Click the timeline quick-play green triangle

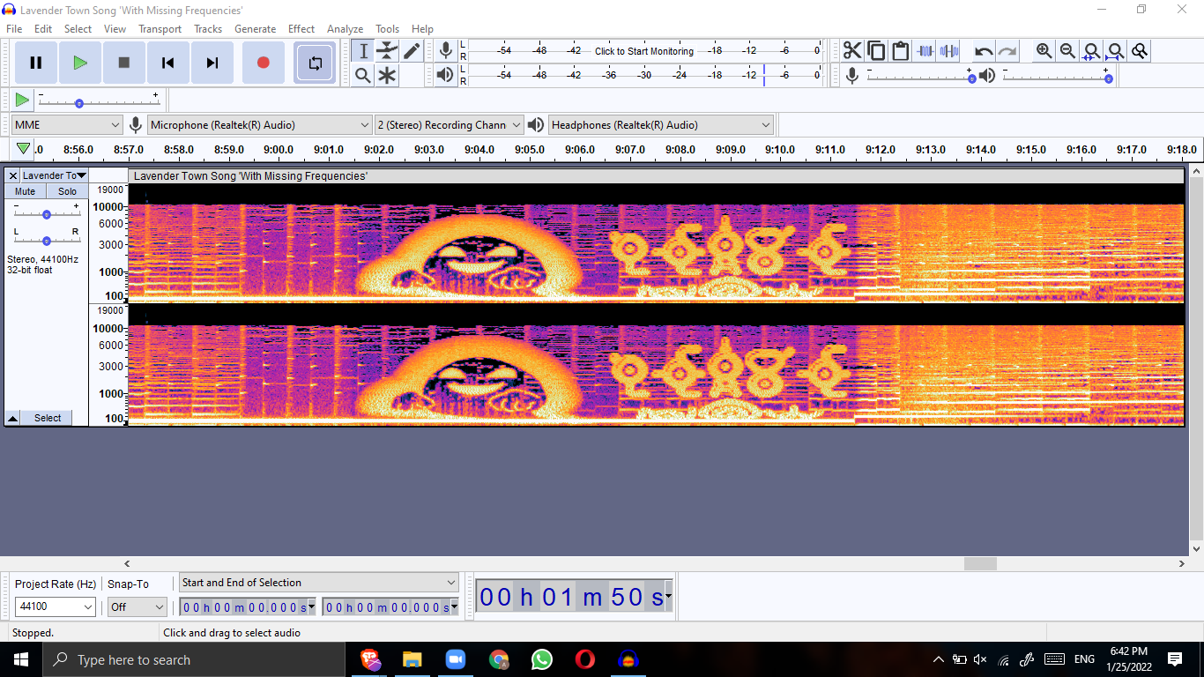(24, 149)
